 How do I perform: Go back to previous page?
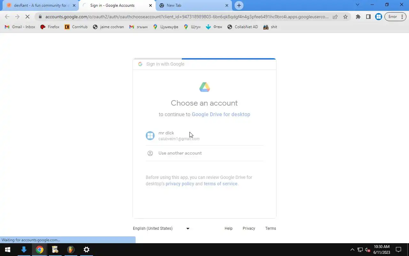[x=7, y=17]
